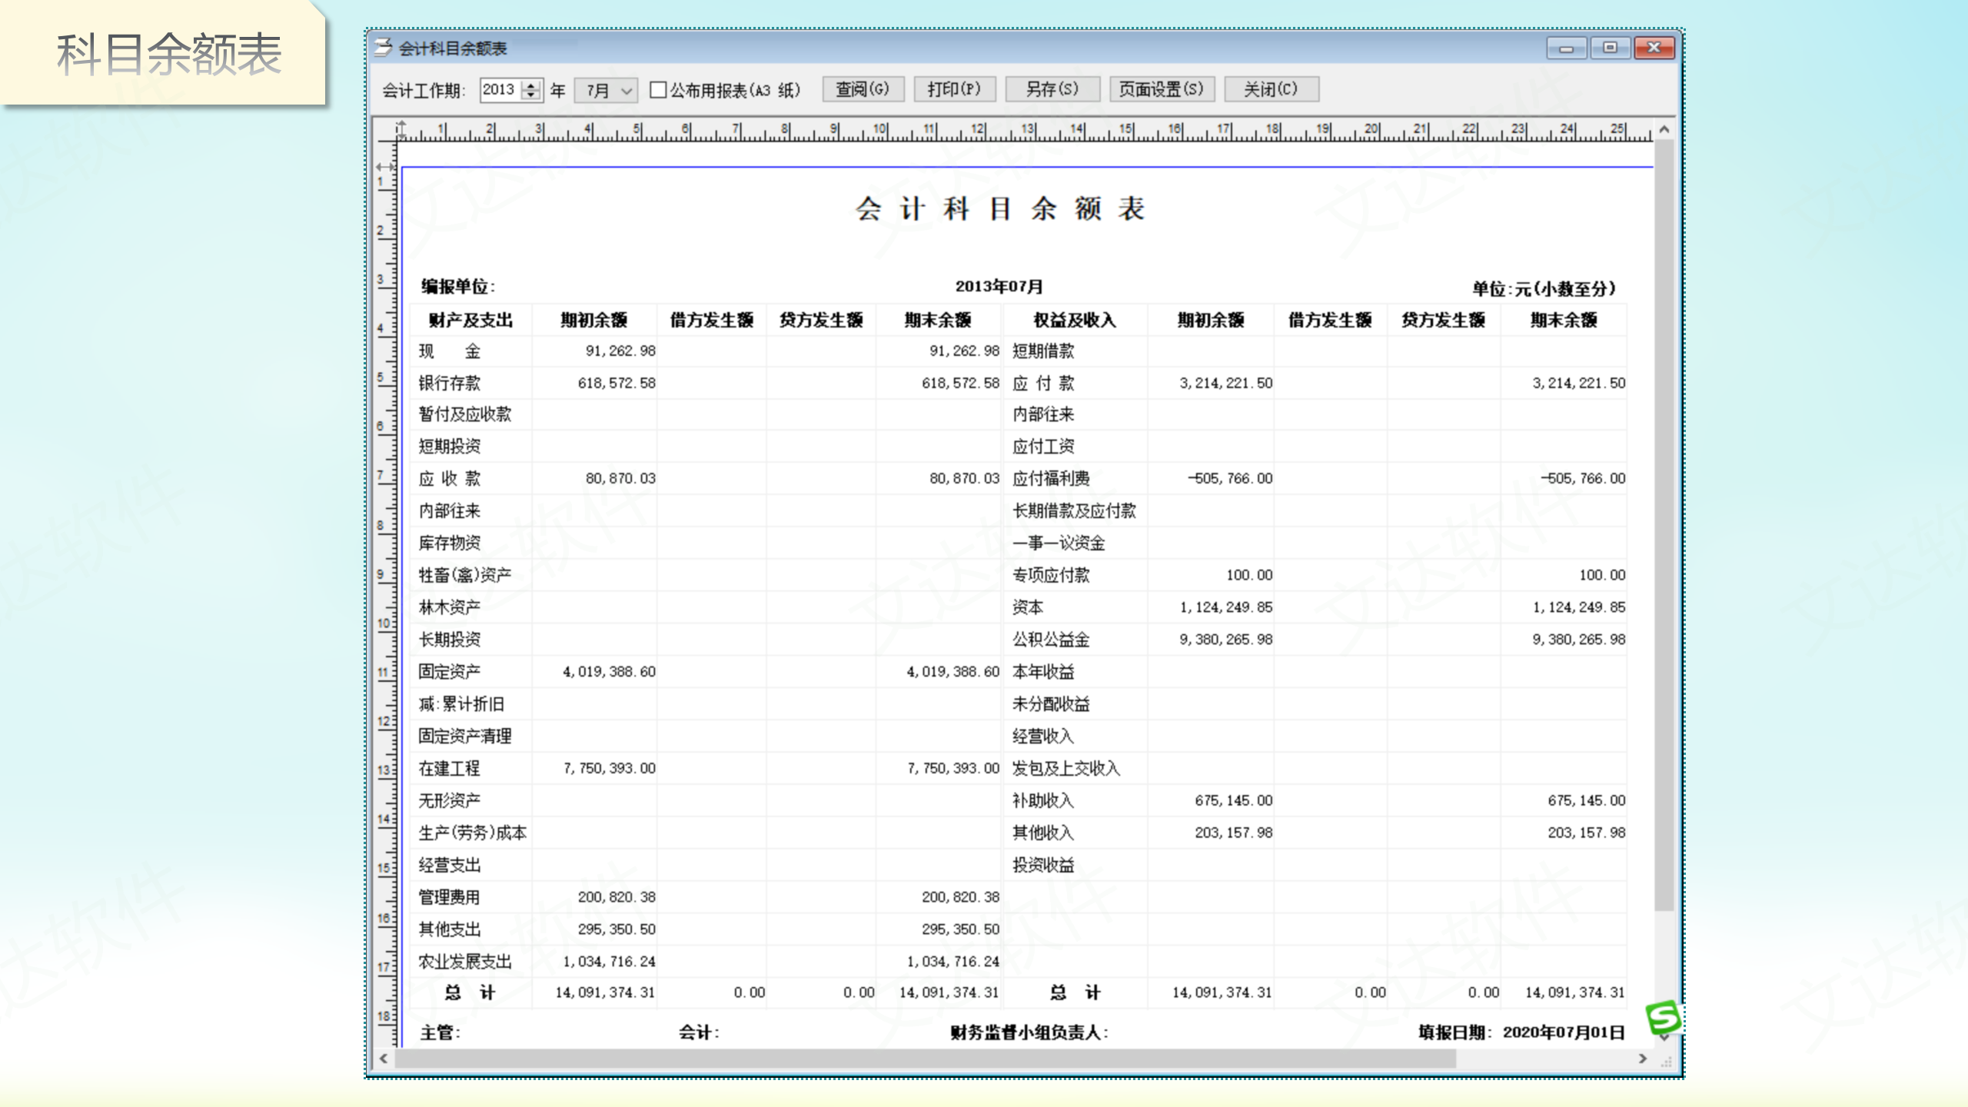The height and width of the screenshot is (1107, 1968).
Task: Open 页面设置(S) page setup
Action: pyautogui.click(x=1161, y=89)
